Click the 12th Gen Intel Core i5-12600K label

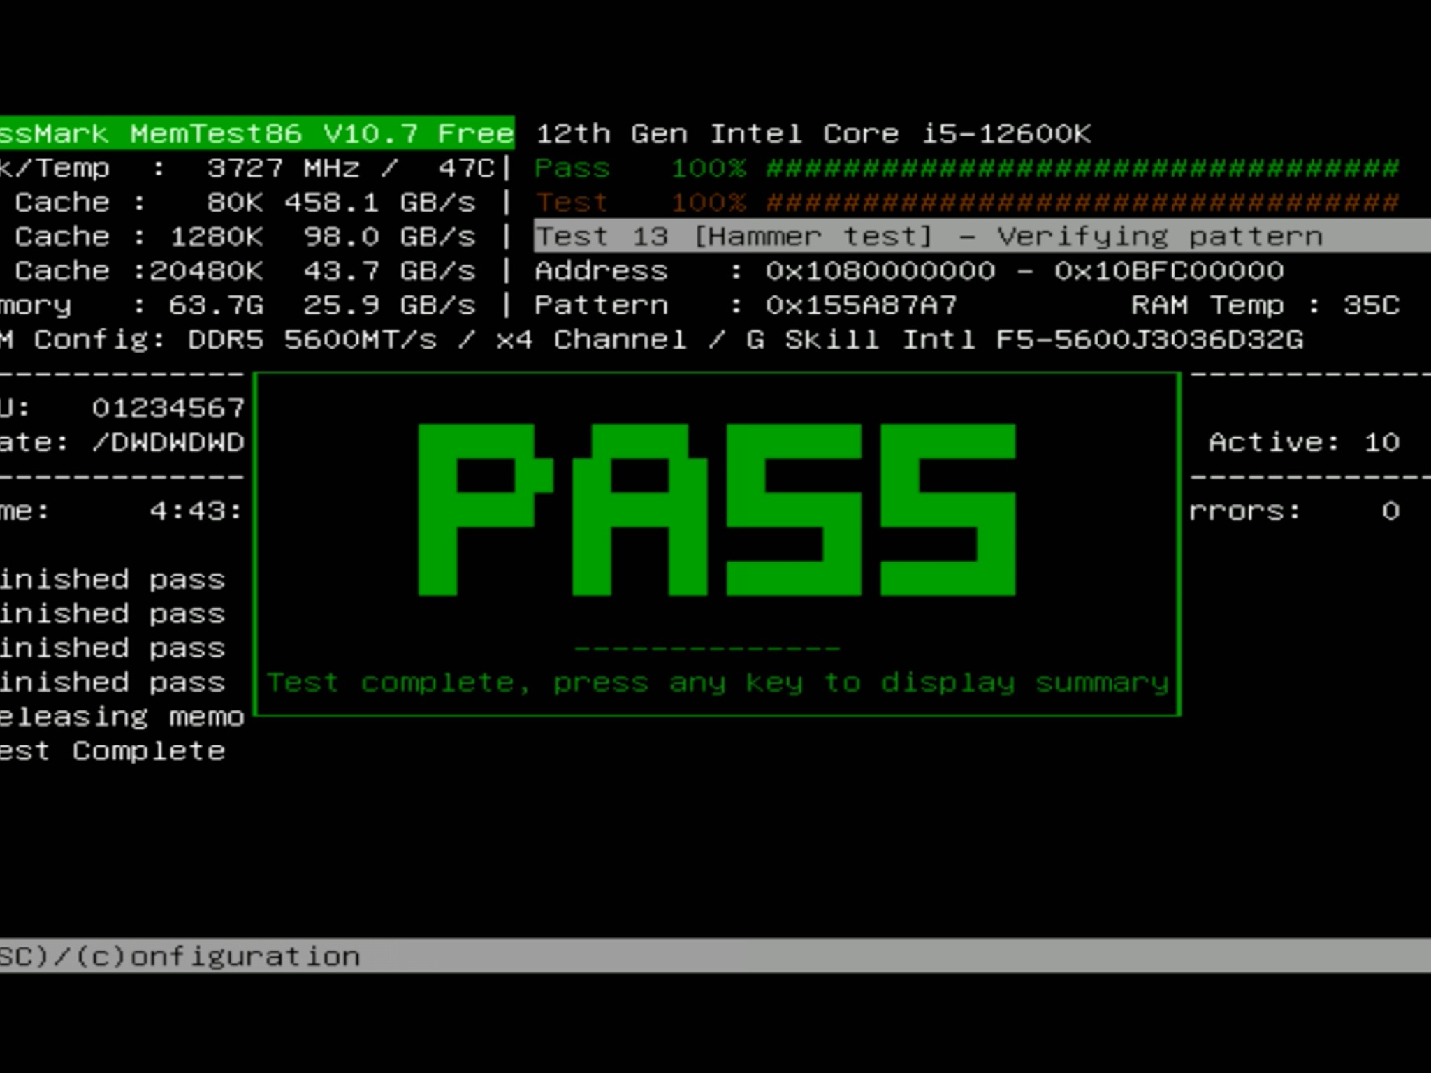(813, 133)
